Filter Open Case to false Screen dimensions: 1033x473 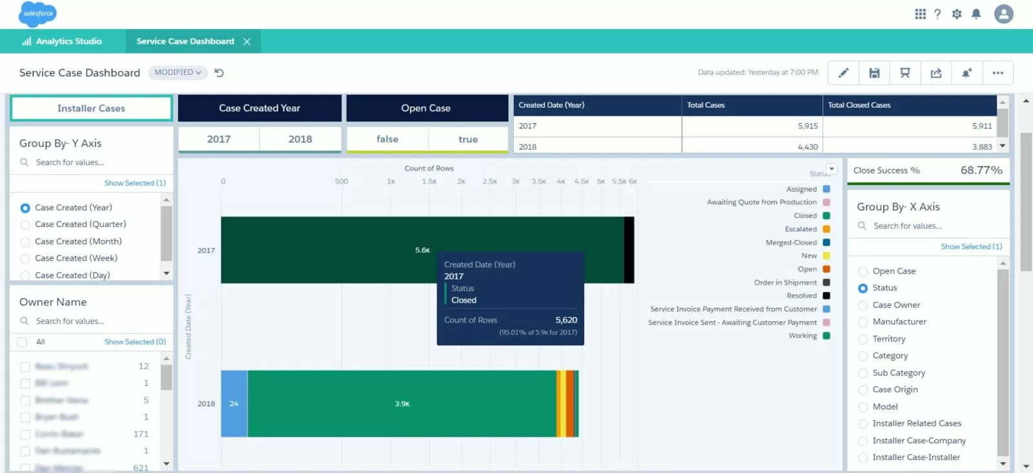tap(387, 139)
